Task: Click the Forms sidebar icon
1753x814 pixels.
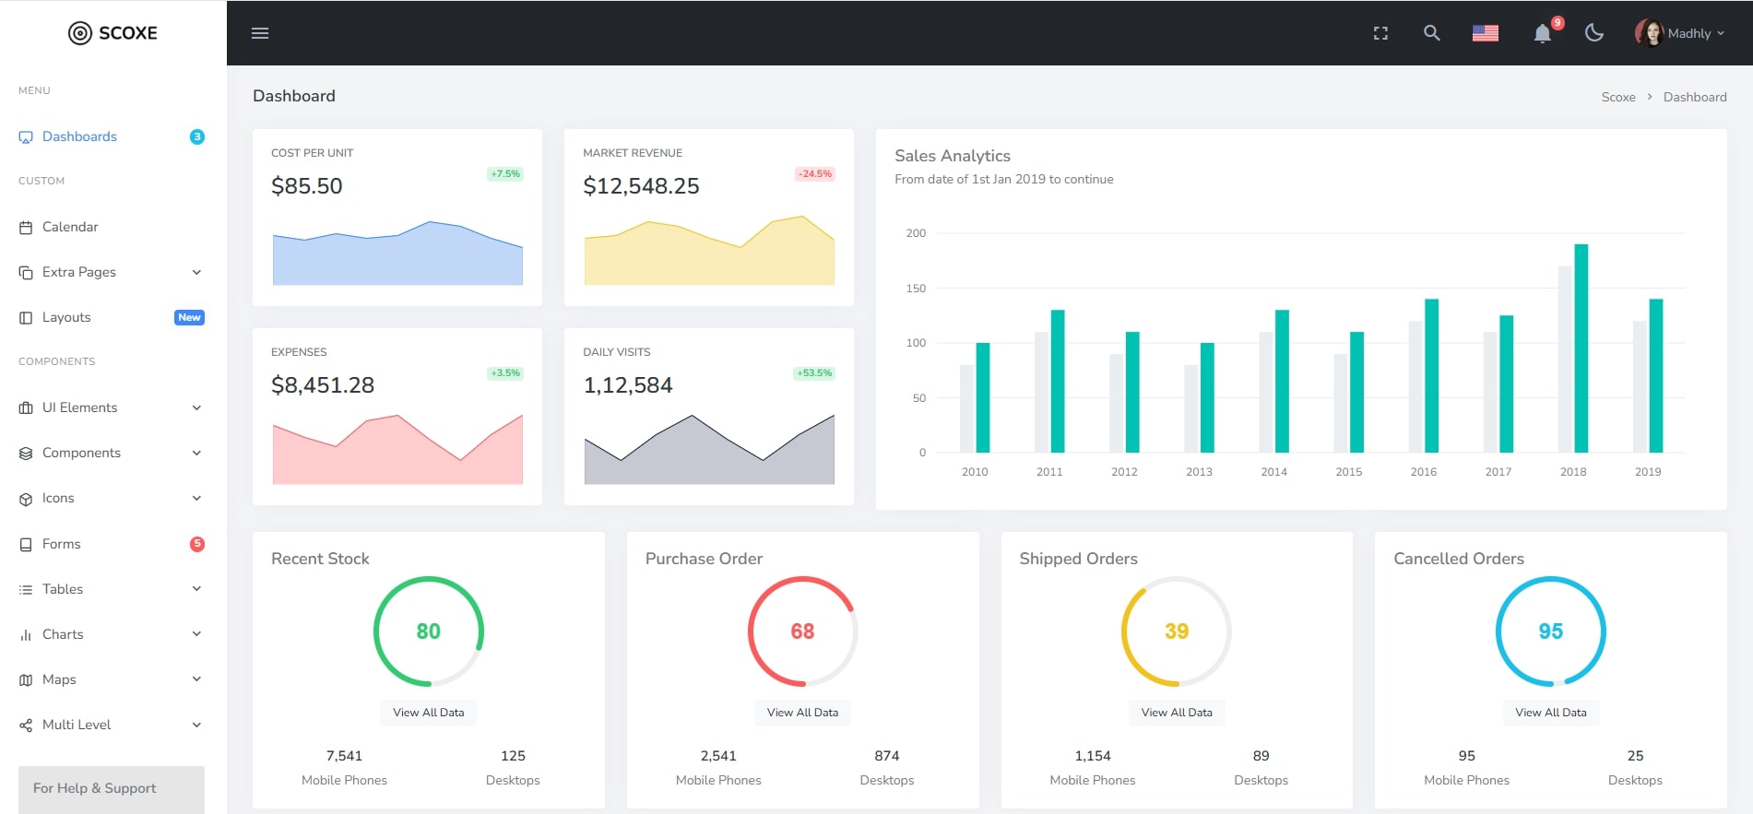Action: point(26,545)
